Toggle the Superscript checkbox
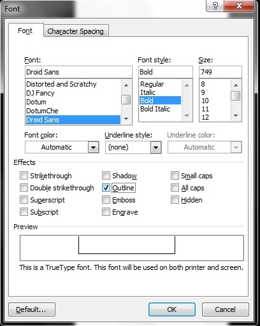The height and width of the screenshot is (326, 260). pos(24,200)
